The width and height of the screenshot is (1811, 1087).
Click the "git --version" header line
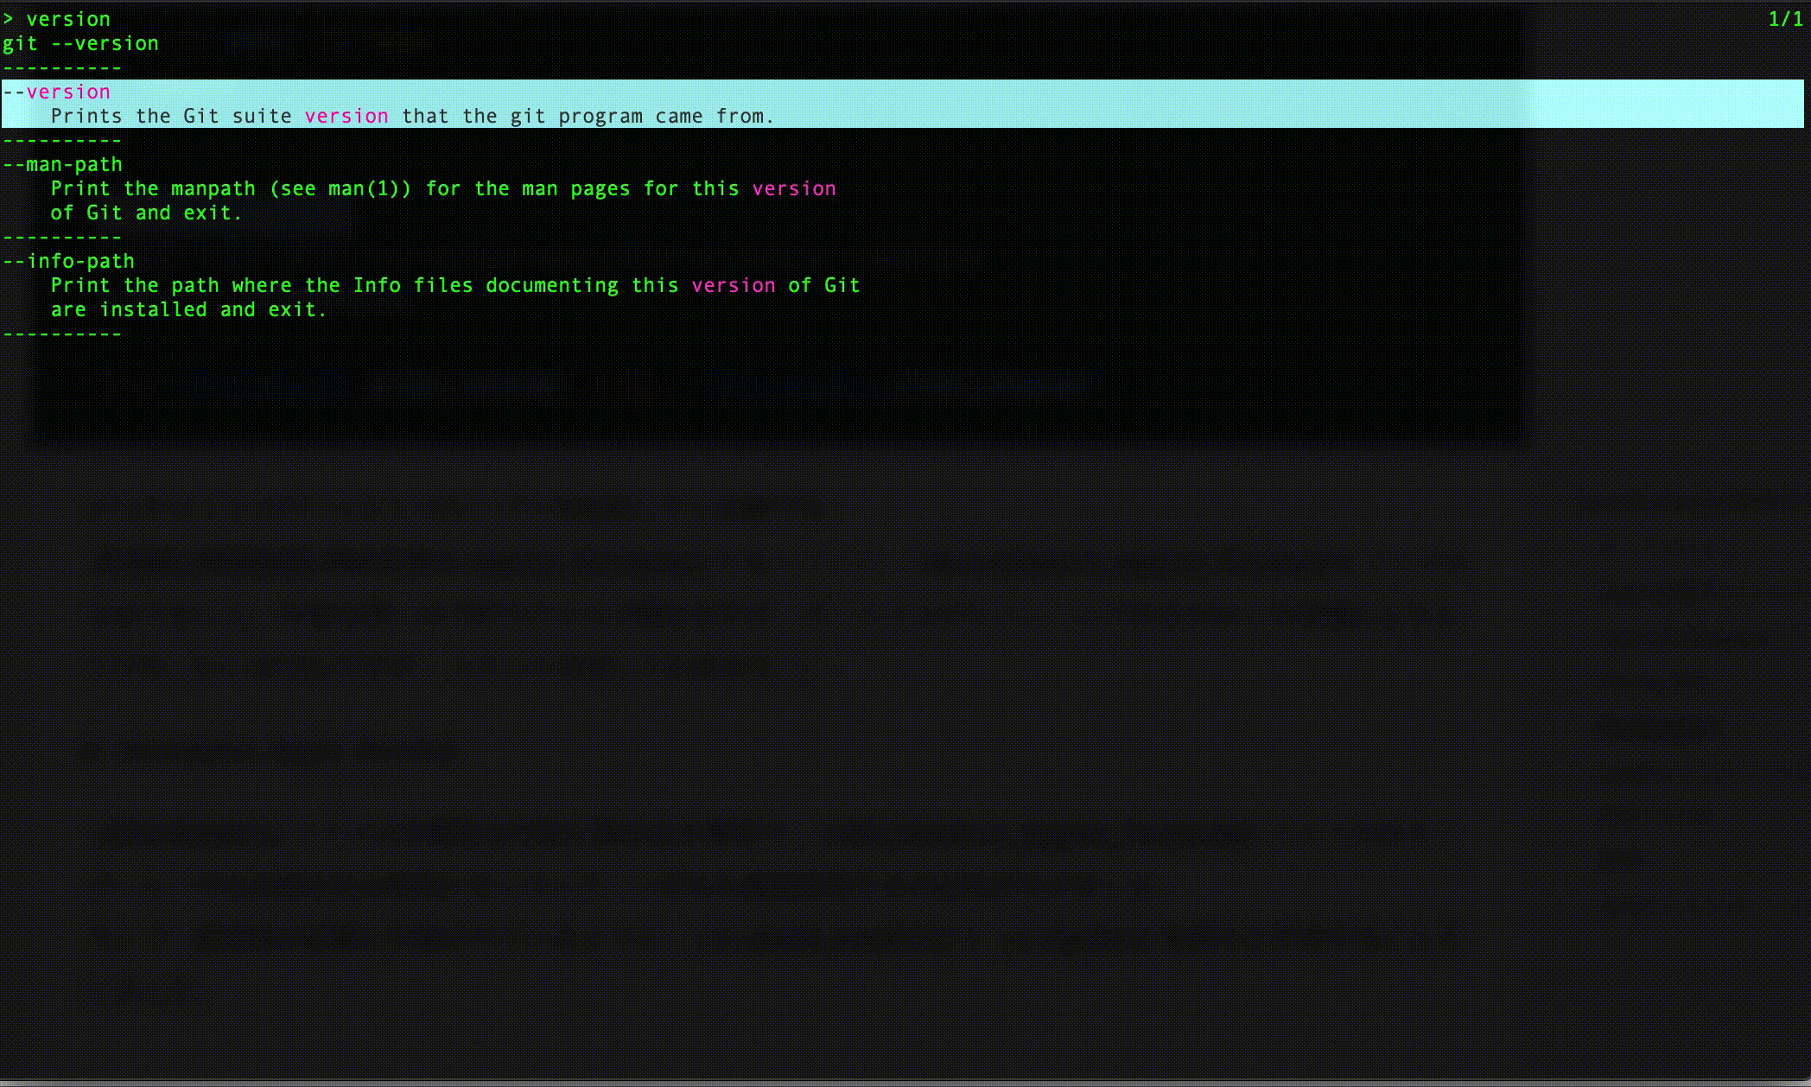point(80,43)
